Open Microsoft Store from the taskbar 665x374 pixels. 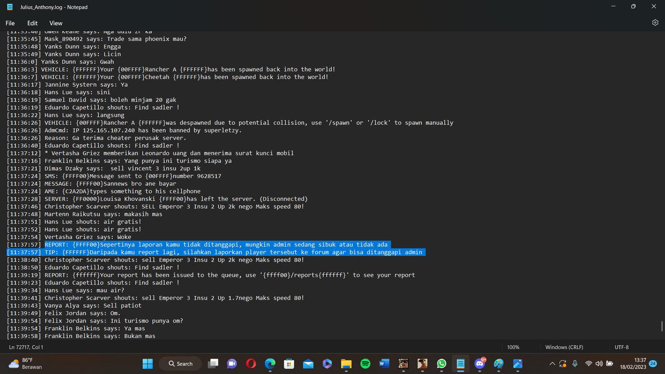[289, 364]
